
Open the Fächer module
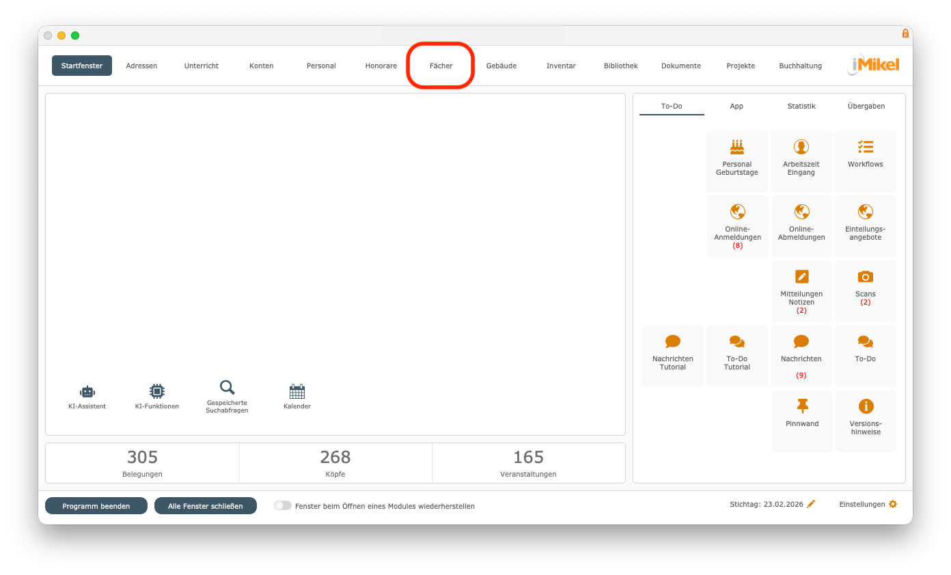441,66
